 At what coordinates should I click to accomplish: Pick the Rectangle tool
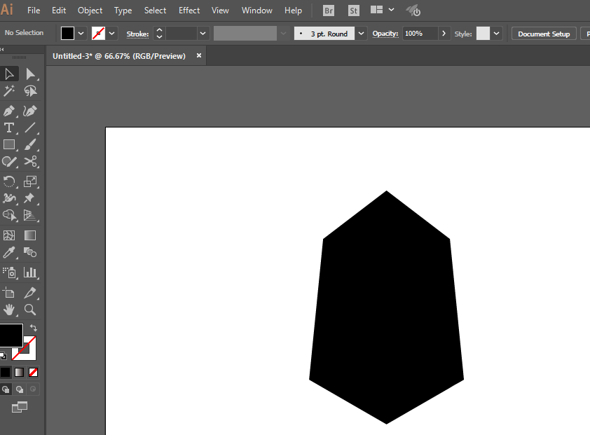point(9,144)
